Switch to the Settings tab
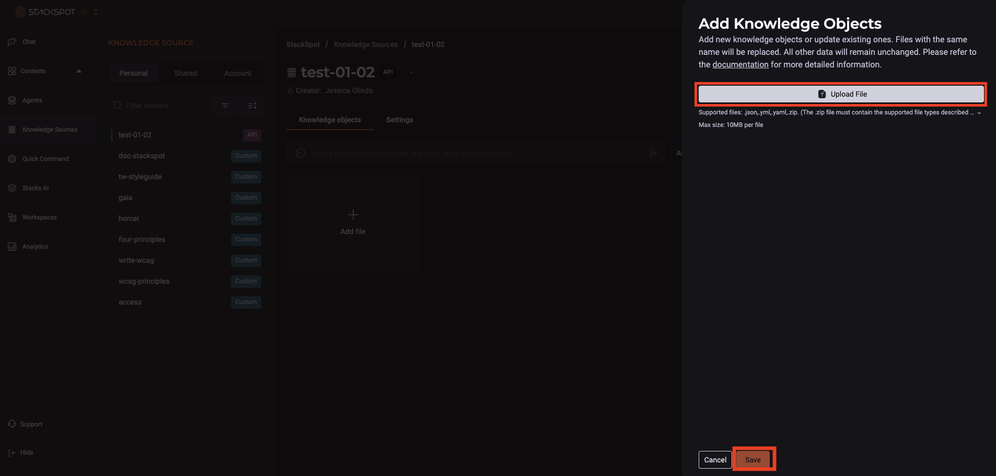The width and height of the screenshot is (996, 476). click(x=399, y=120)
